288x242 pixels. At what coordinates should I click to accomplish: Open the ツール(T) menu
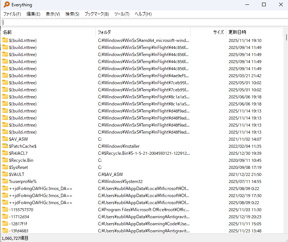(x=121, y=14)
